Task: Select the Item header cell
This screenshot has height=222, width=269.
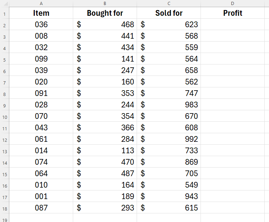Action: pyautogui.click(x=41, y=13)
